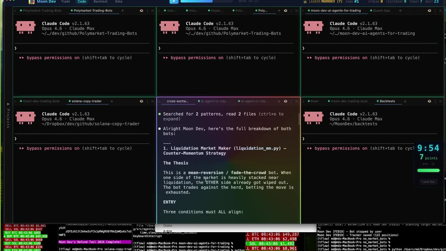Close the Quant-App pane with the X
This screenshot has width=446, height=251.
(x=440, y=10)
